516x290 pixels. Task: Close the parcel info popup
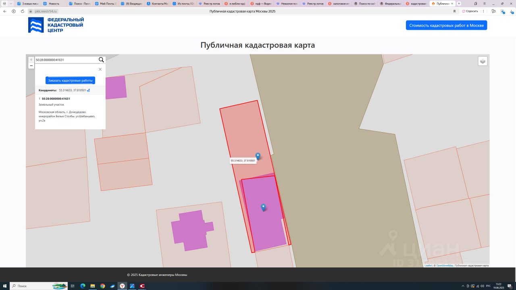coord(100,69)
